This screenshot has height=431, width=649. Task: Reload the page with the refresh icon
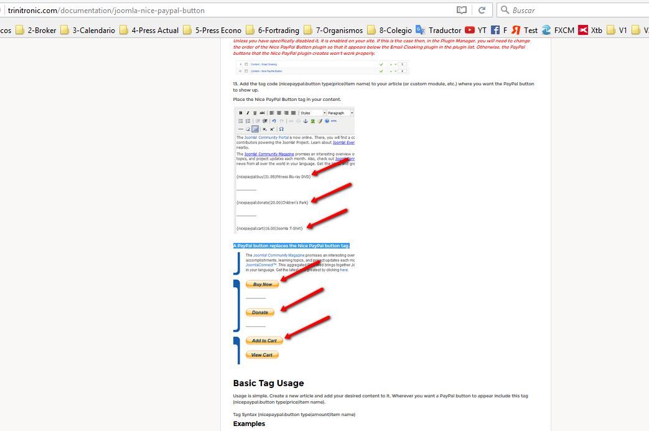tap(482, 10)
